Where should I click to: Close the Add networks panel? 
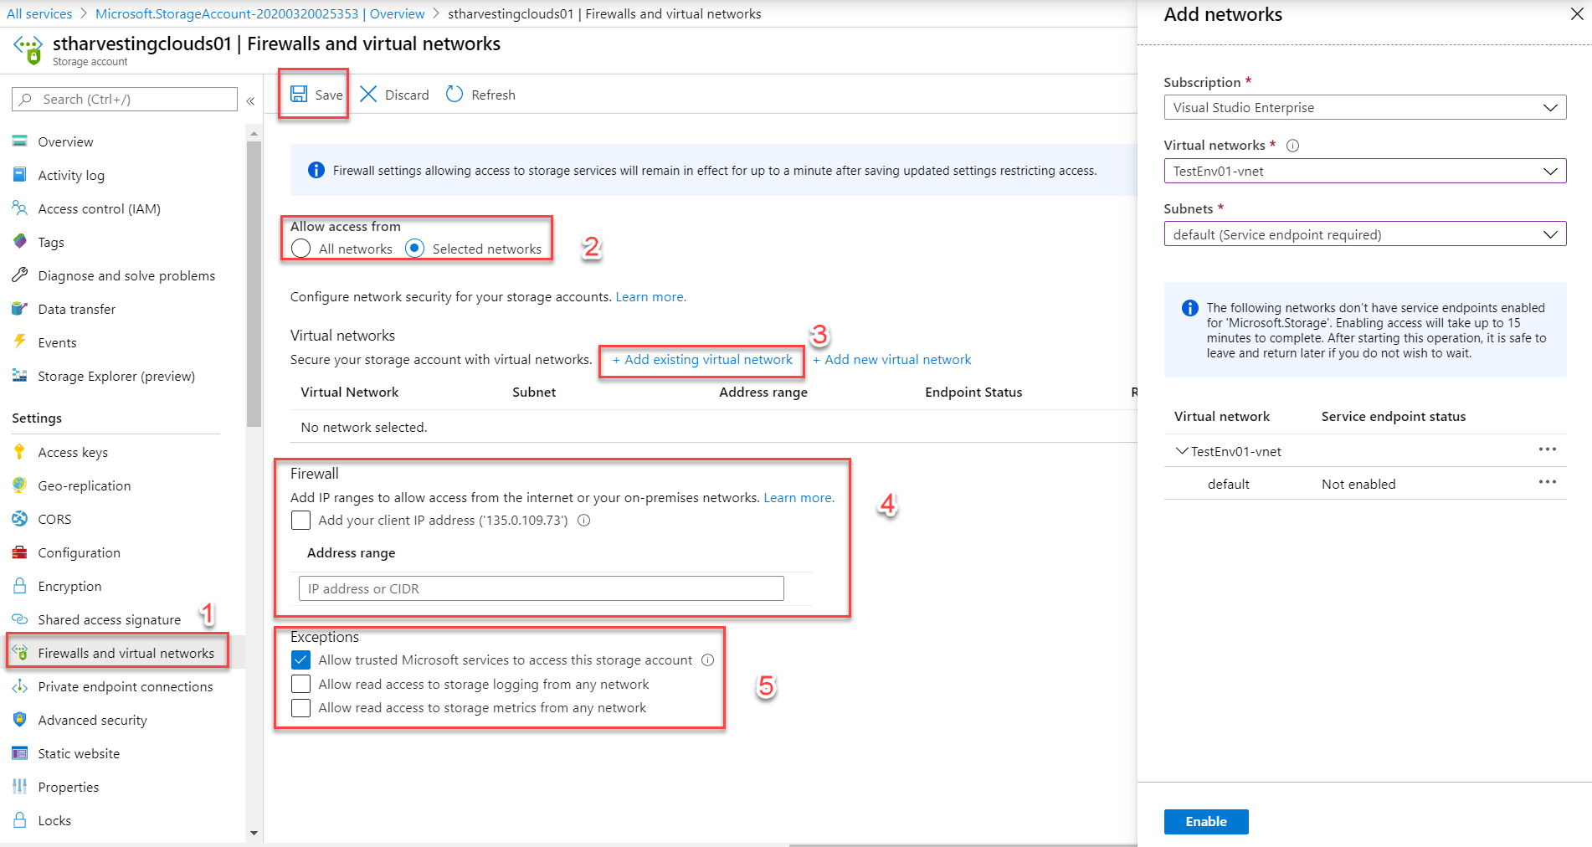tap(1577, 14)
